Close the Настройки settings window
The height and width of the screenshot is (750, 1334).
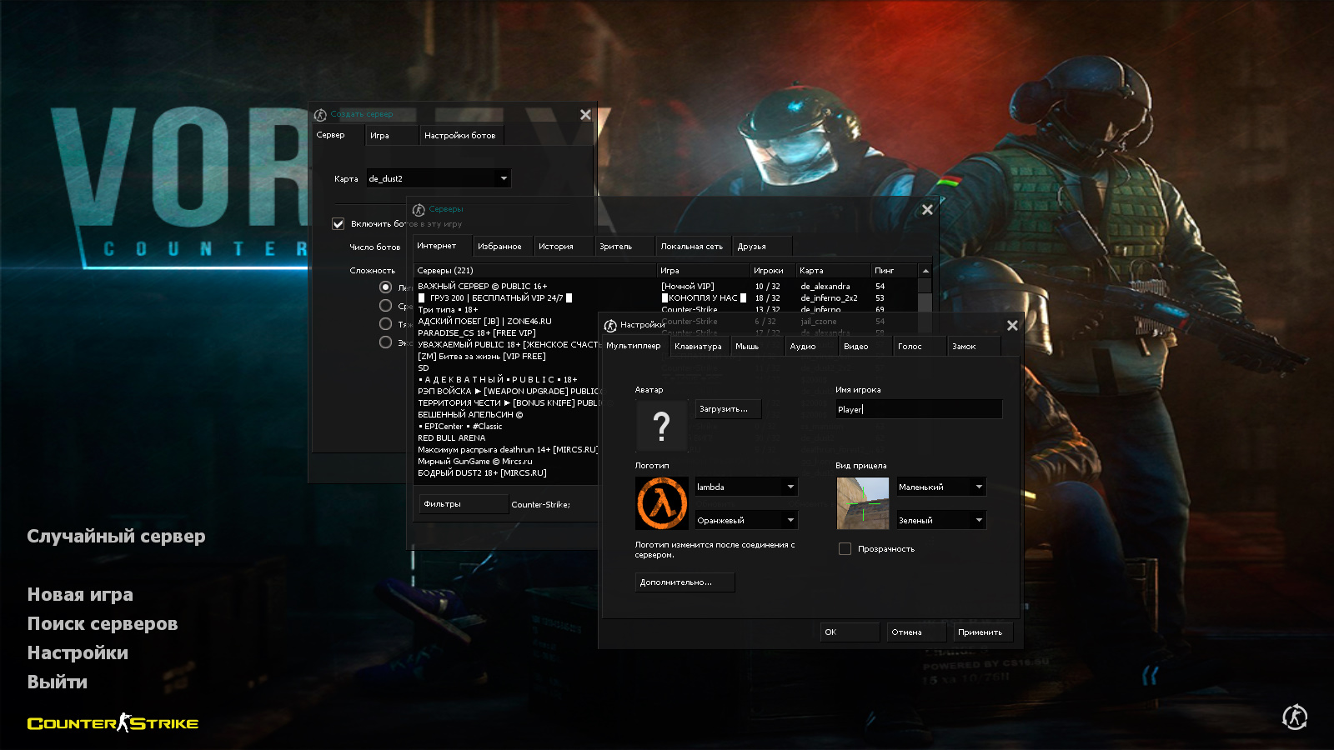click(1012, 326)
